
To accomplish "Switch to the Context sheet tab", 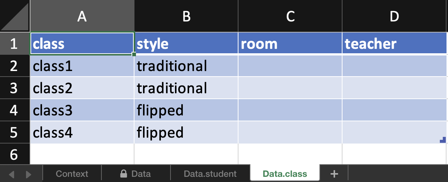I will click(72, 173).
